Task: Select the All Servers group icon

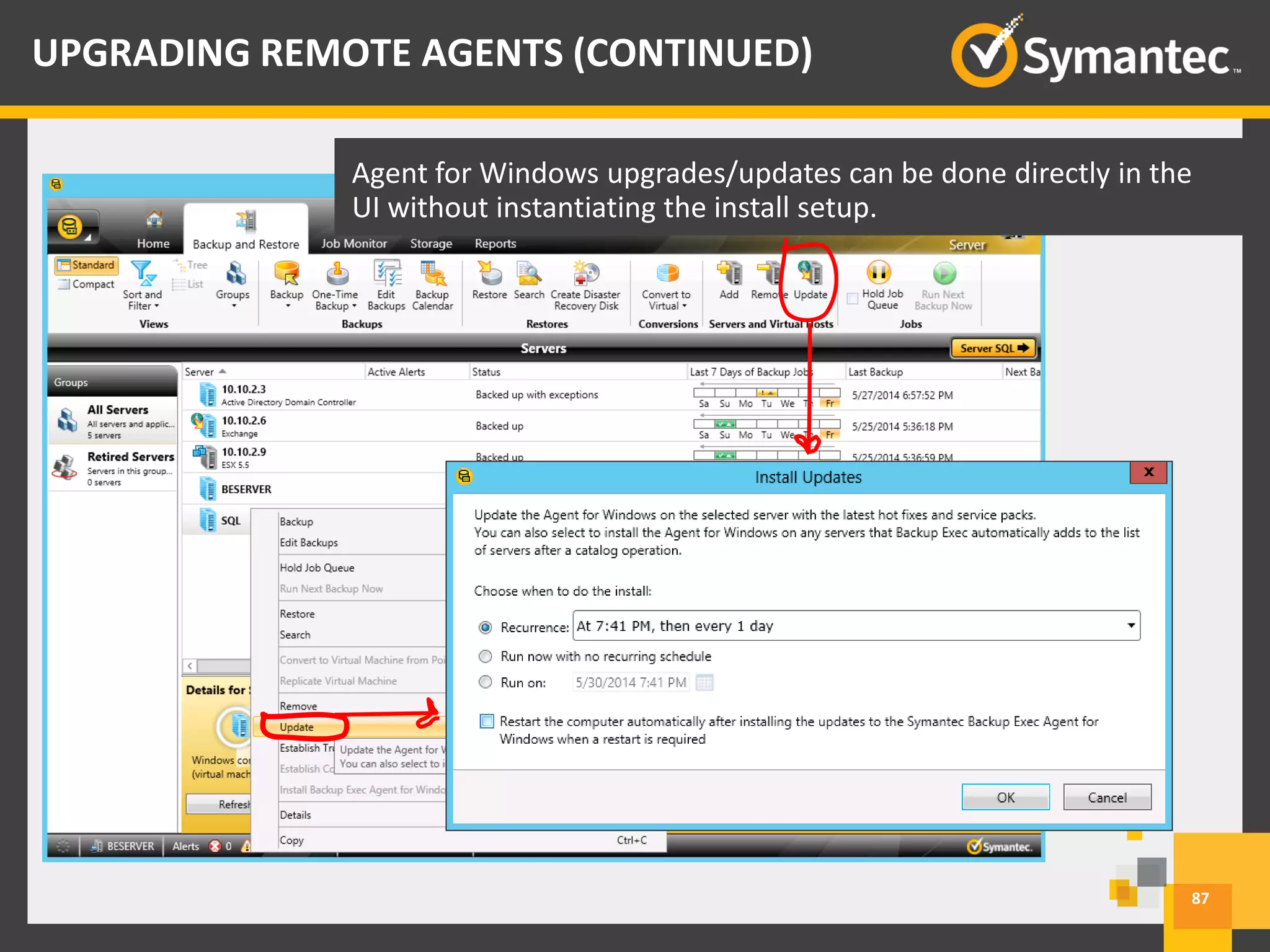Action: coord(67,420)
